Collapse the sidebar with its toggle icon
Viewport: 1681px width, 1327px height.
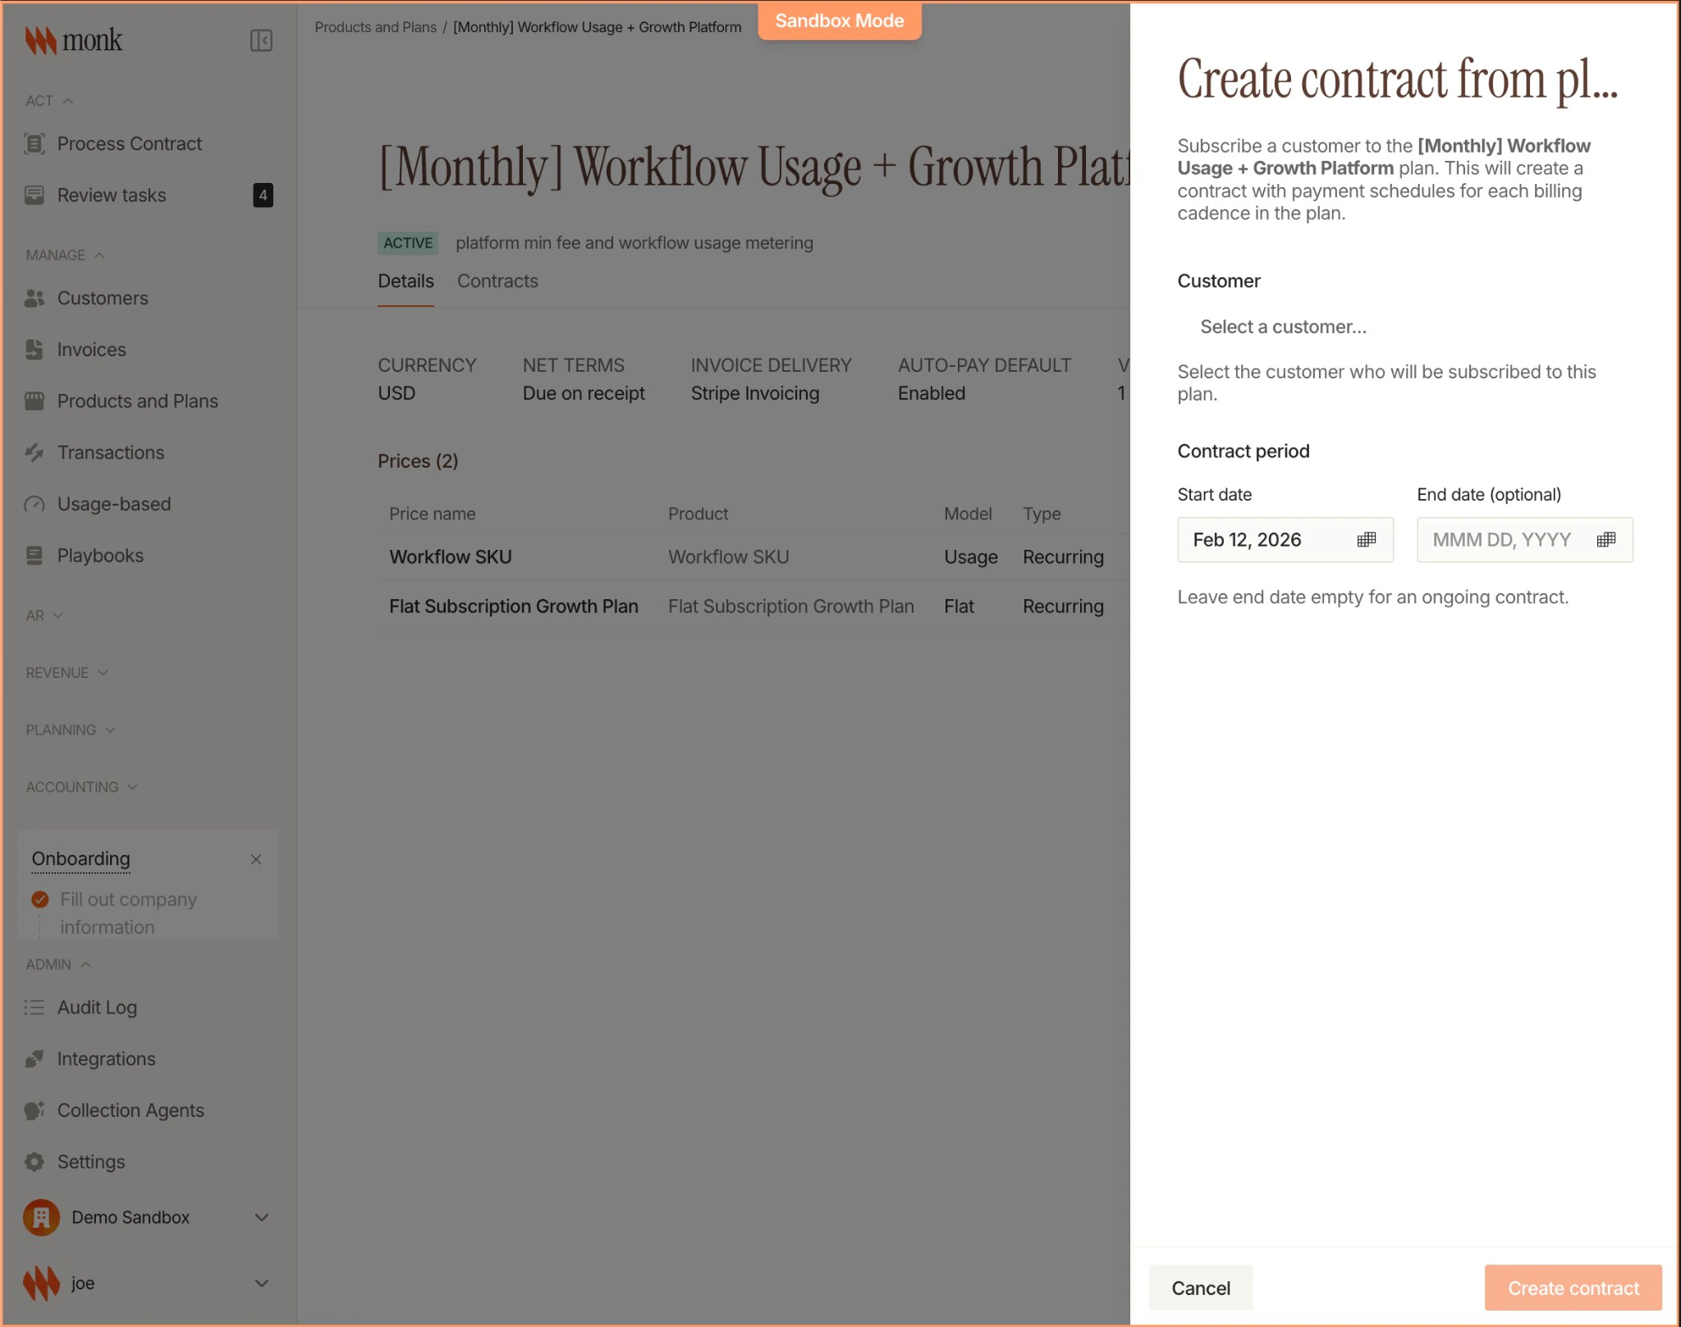tap(262, 40)
